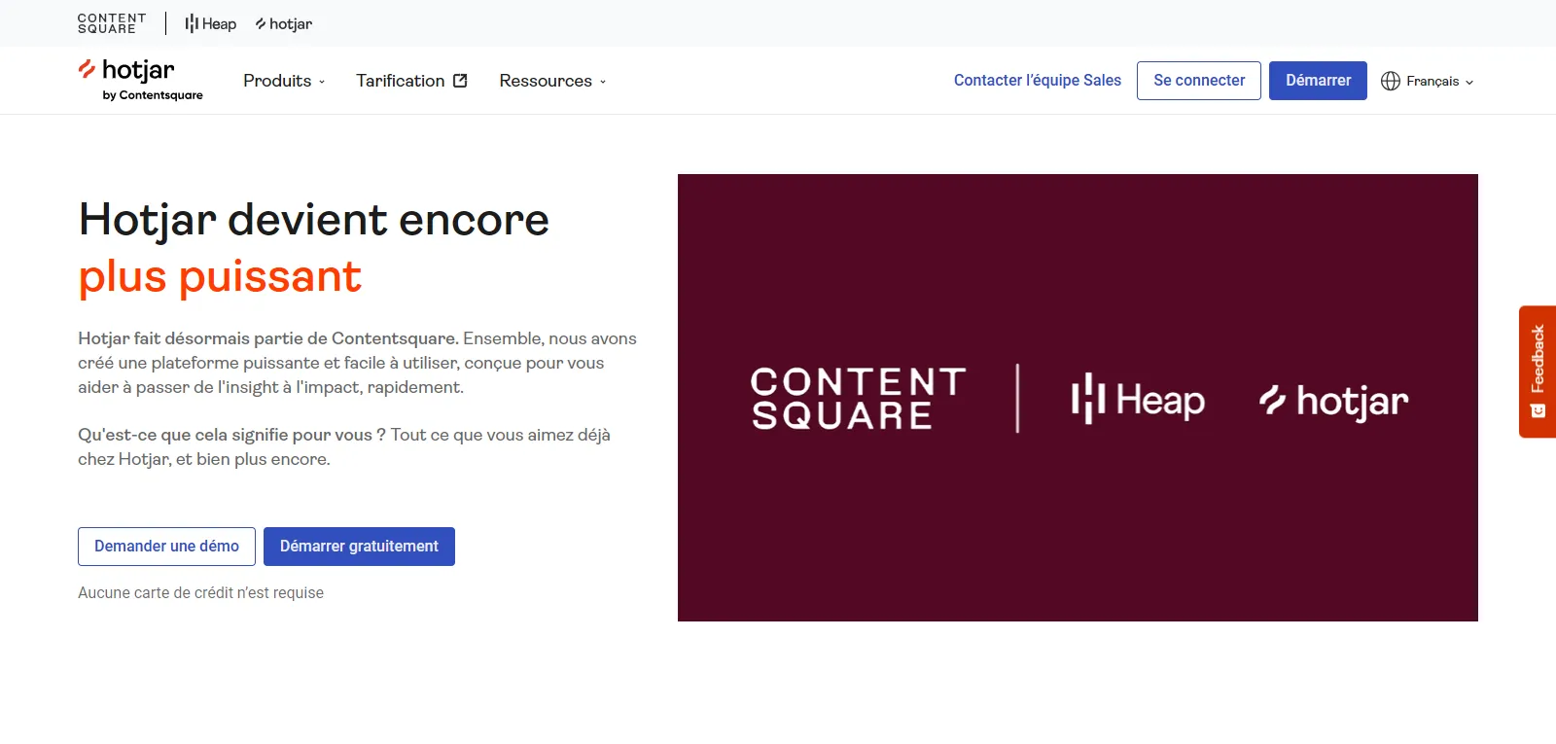Go home via the hotjar by Contentsquare logo
Image resolution: width=1556 pixels, height=744 pixels.
click(140, 80)
